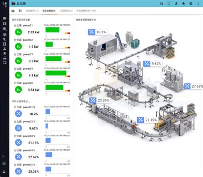The image size is (203, 177).
Task: Open the contact card icon in sidebar
Action: click(x=5, y=44)
